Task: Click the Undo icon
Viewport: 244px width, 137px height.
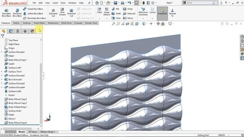Action: tap(129, 3)
